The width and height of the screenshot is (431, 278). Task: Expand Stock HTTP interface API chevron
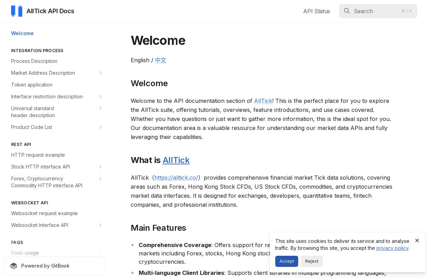point(100,167)
